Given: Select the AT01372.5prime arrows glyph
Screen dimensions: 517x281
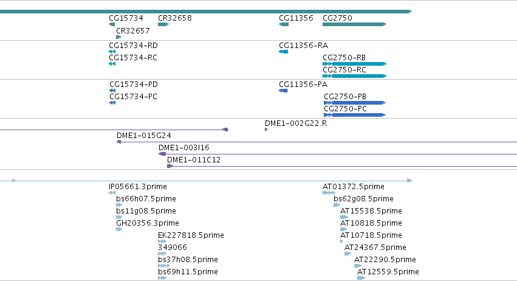Looking at the screenshot, I should (329, 193).
